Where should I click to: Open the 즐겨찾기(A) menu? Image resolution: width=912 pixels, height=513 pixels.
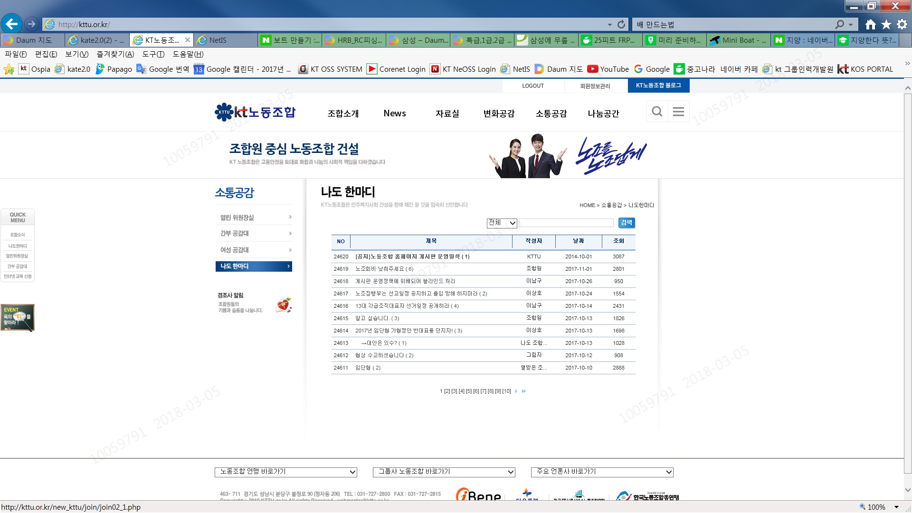pyautogui.click(x=115, y=54)
